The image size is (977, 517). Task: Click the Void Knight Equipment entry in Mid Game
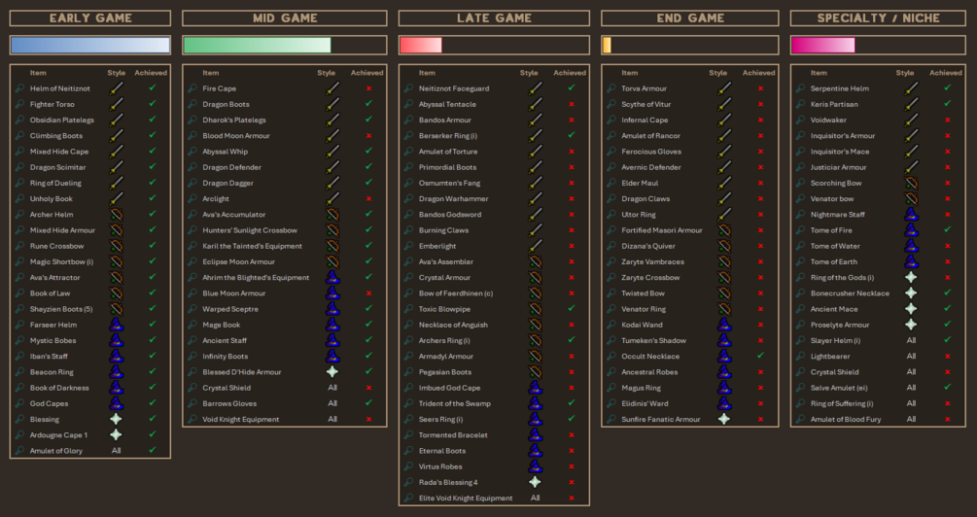[241, 419]
